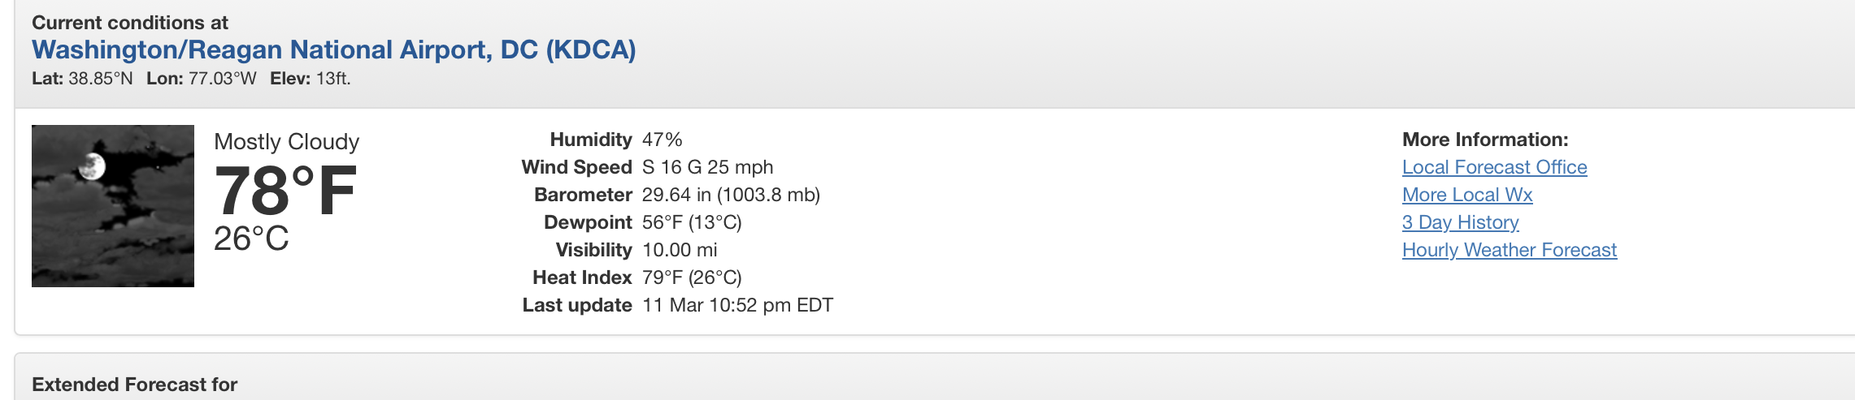Click the 26°C Celsius temperature reading

coord(251,239)
